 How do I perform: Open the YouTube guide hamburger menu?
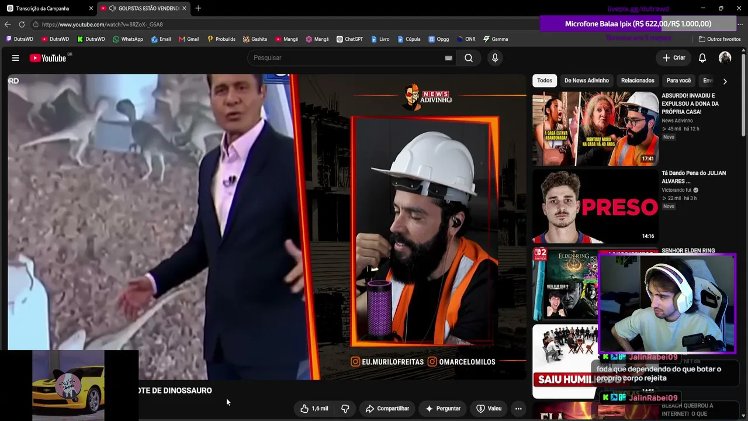[x=16, y=58]
